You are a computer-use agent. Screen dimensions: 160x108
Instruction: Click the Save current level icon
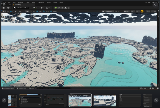4,8
